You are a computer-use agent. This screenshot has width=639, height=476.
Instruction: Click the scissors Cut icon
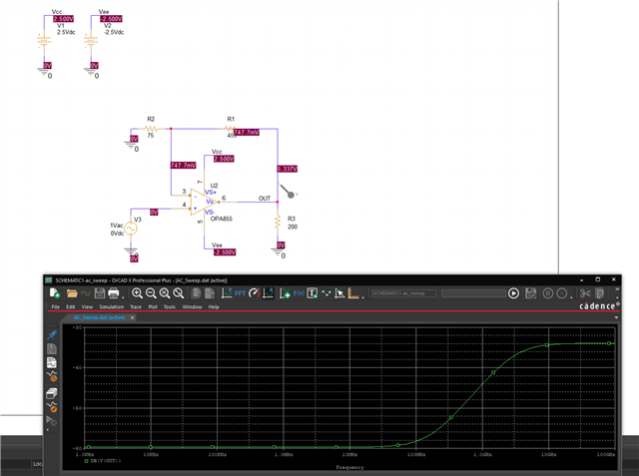(586, 293)
